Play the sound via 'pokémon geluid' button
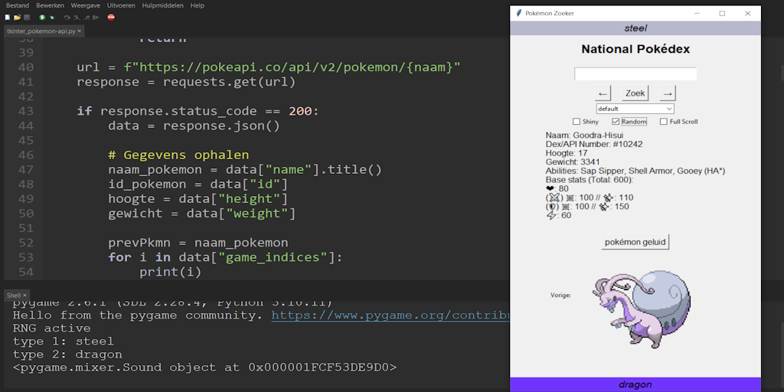This screenshot has width=784, height=392. [635, 242]
